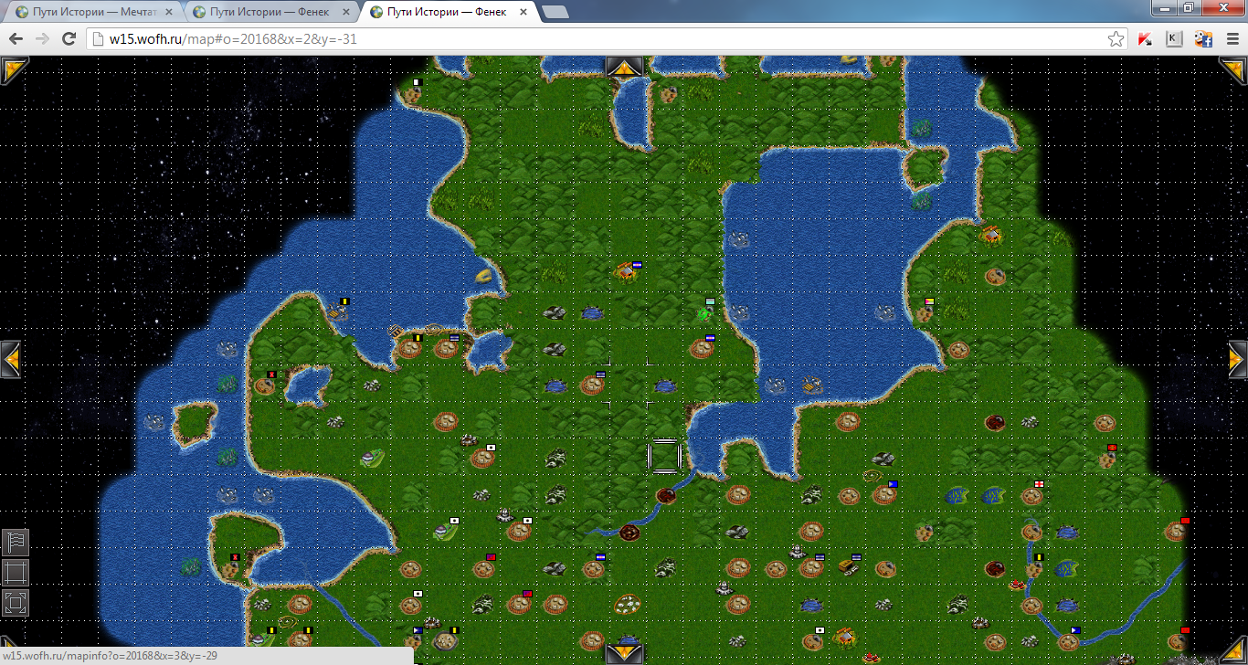Toggle the flags display button on the map
The width and height of the screenshot is (1248, 665).
click(16, 543)
